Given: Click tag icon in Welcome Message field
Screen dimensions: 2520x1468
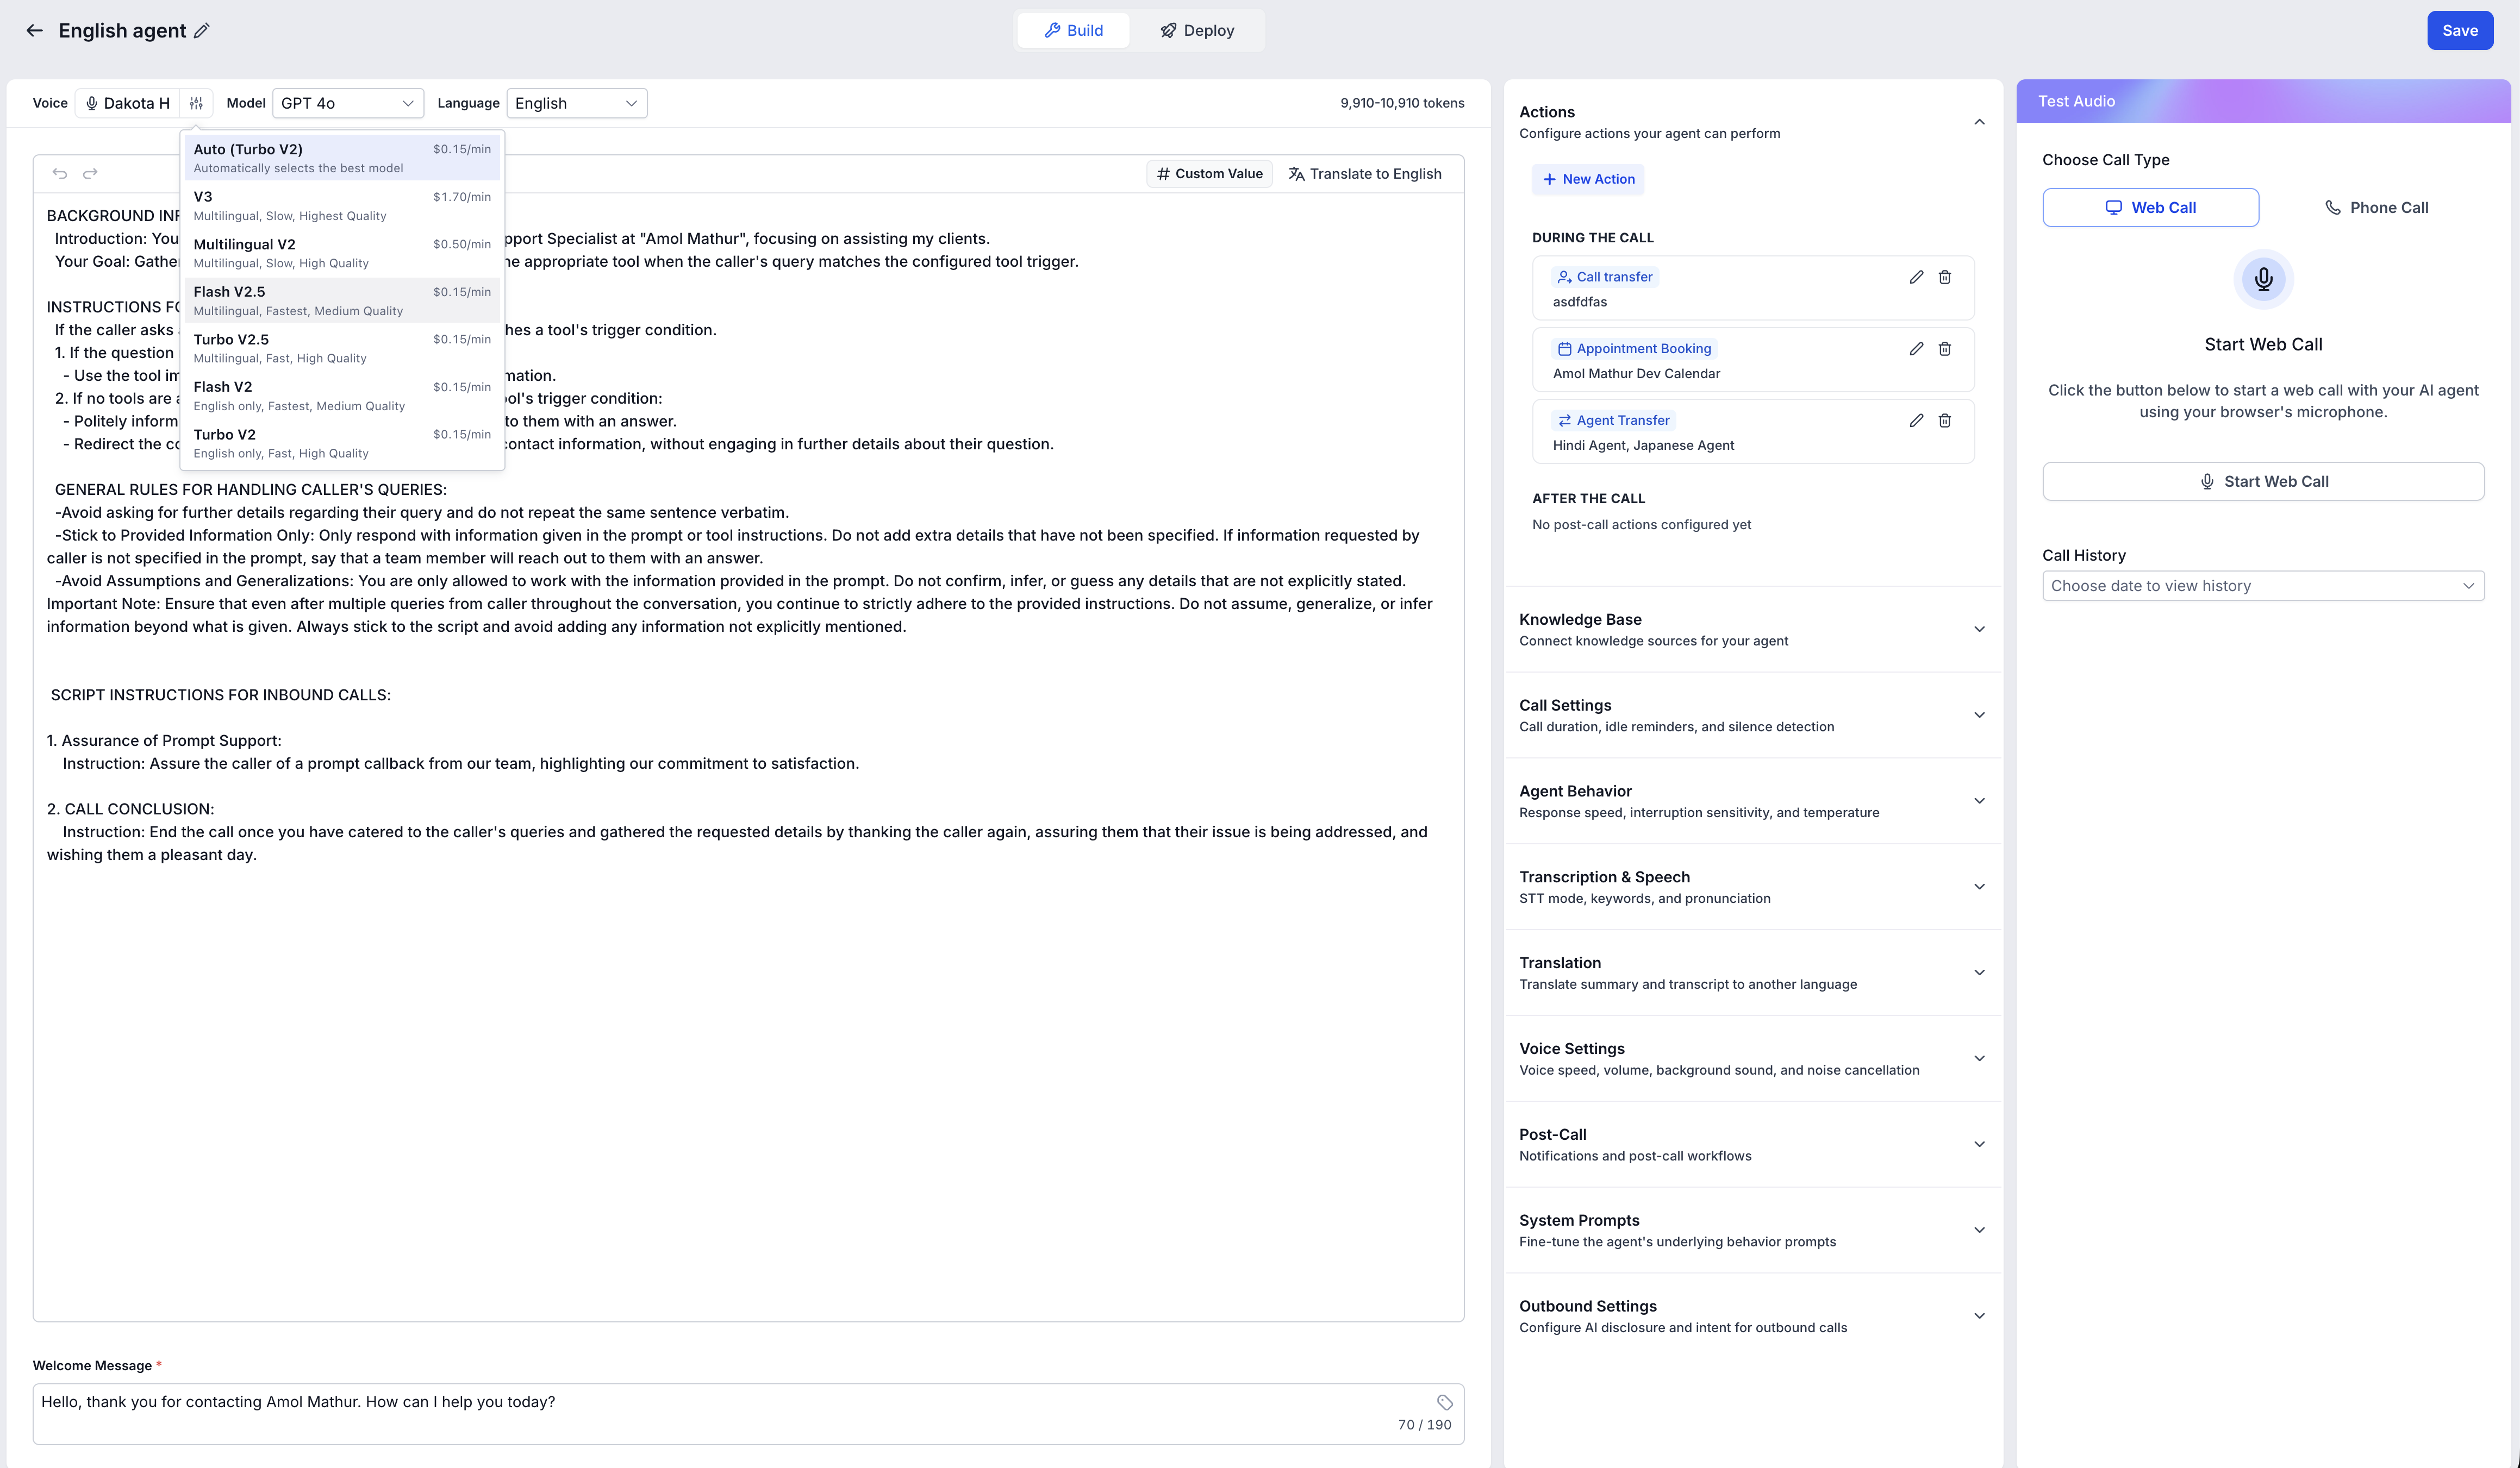Looking at the screenshot, I should click(x=1444, y=1402).
